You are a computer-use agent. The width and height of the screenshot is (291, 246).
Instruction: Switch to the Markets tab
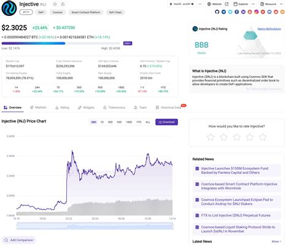tap(38, 107)
